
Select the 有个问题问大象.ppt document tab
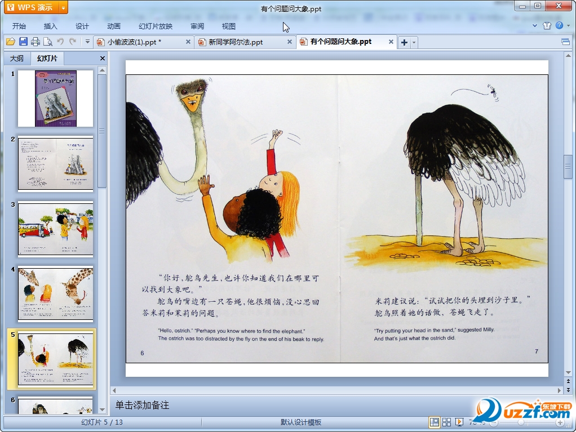(x=342, y=42)
